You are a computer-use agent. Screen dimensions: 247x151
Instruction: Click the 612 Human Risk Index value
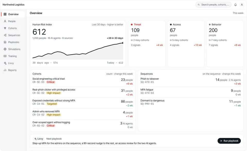coord(39,32)
